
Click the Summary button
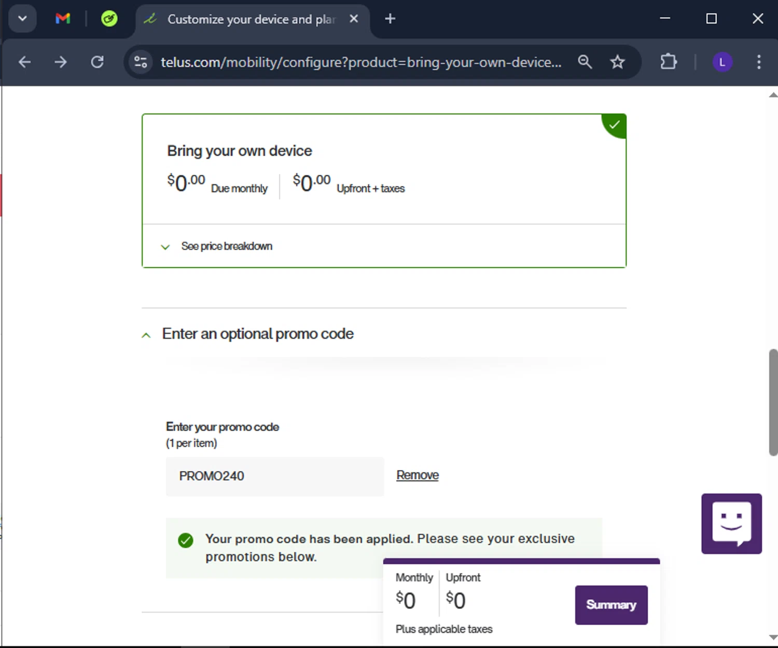tap(611, 605)
